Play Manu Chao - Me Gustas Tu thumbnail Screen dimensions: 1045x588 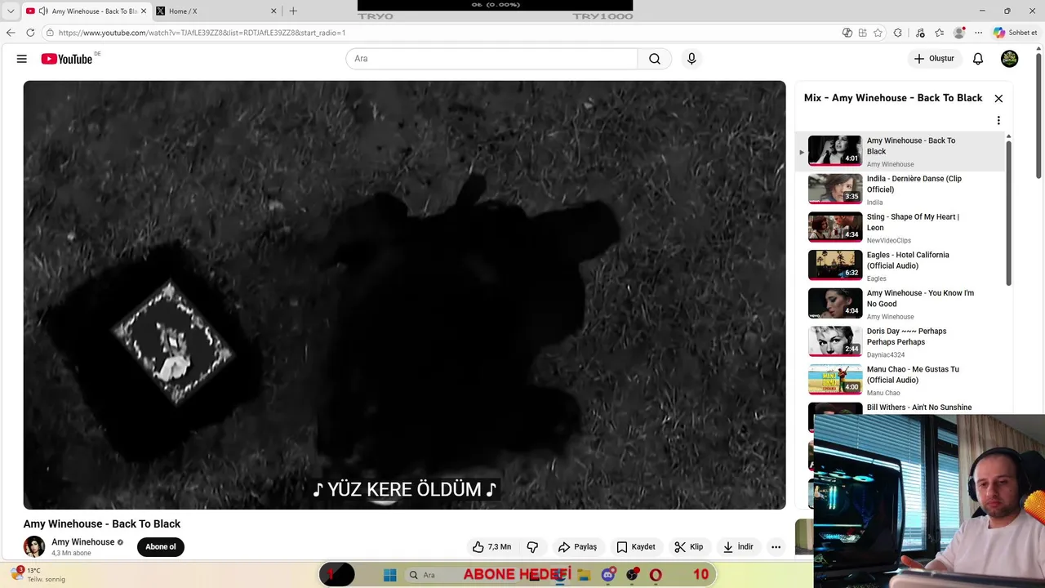(835, 380)
